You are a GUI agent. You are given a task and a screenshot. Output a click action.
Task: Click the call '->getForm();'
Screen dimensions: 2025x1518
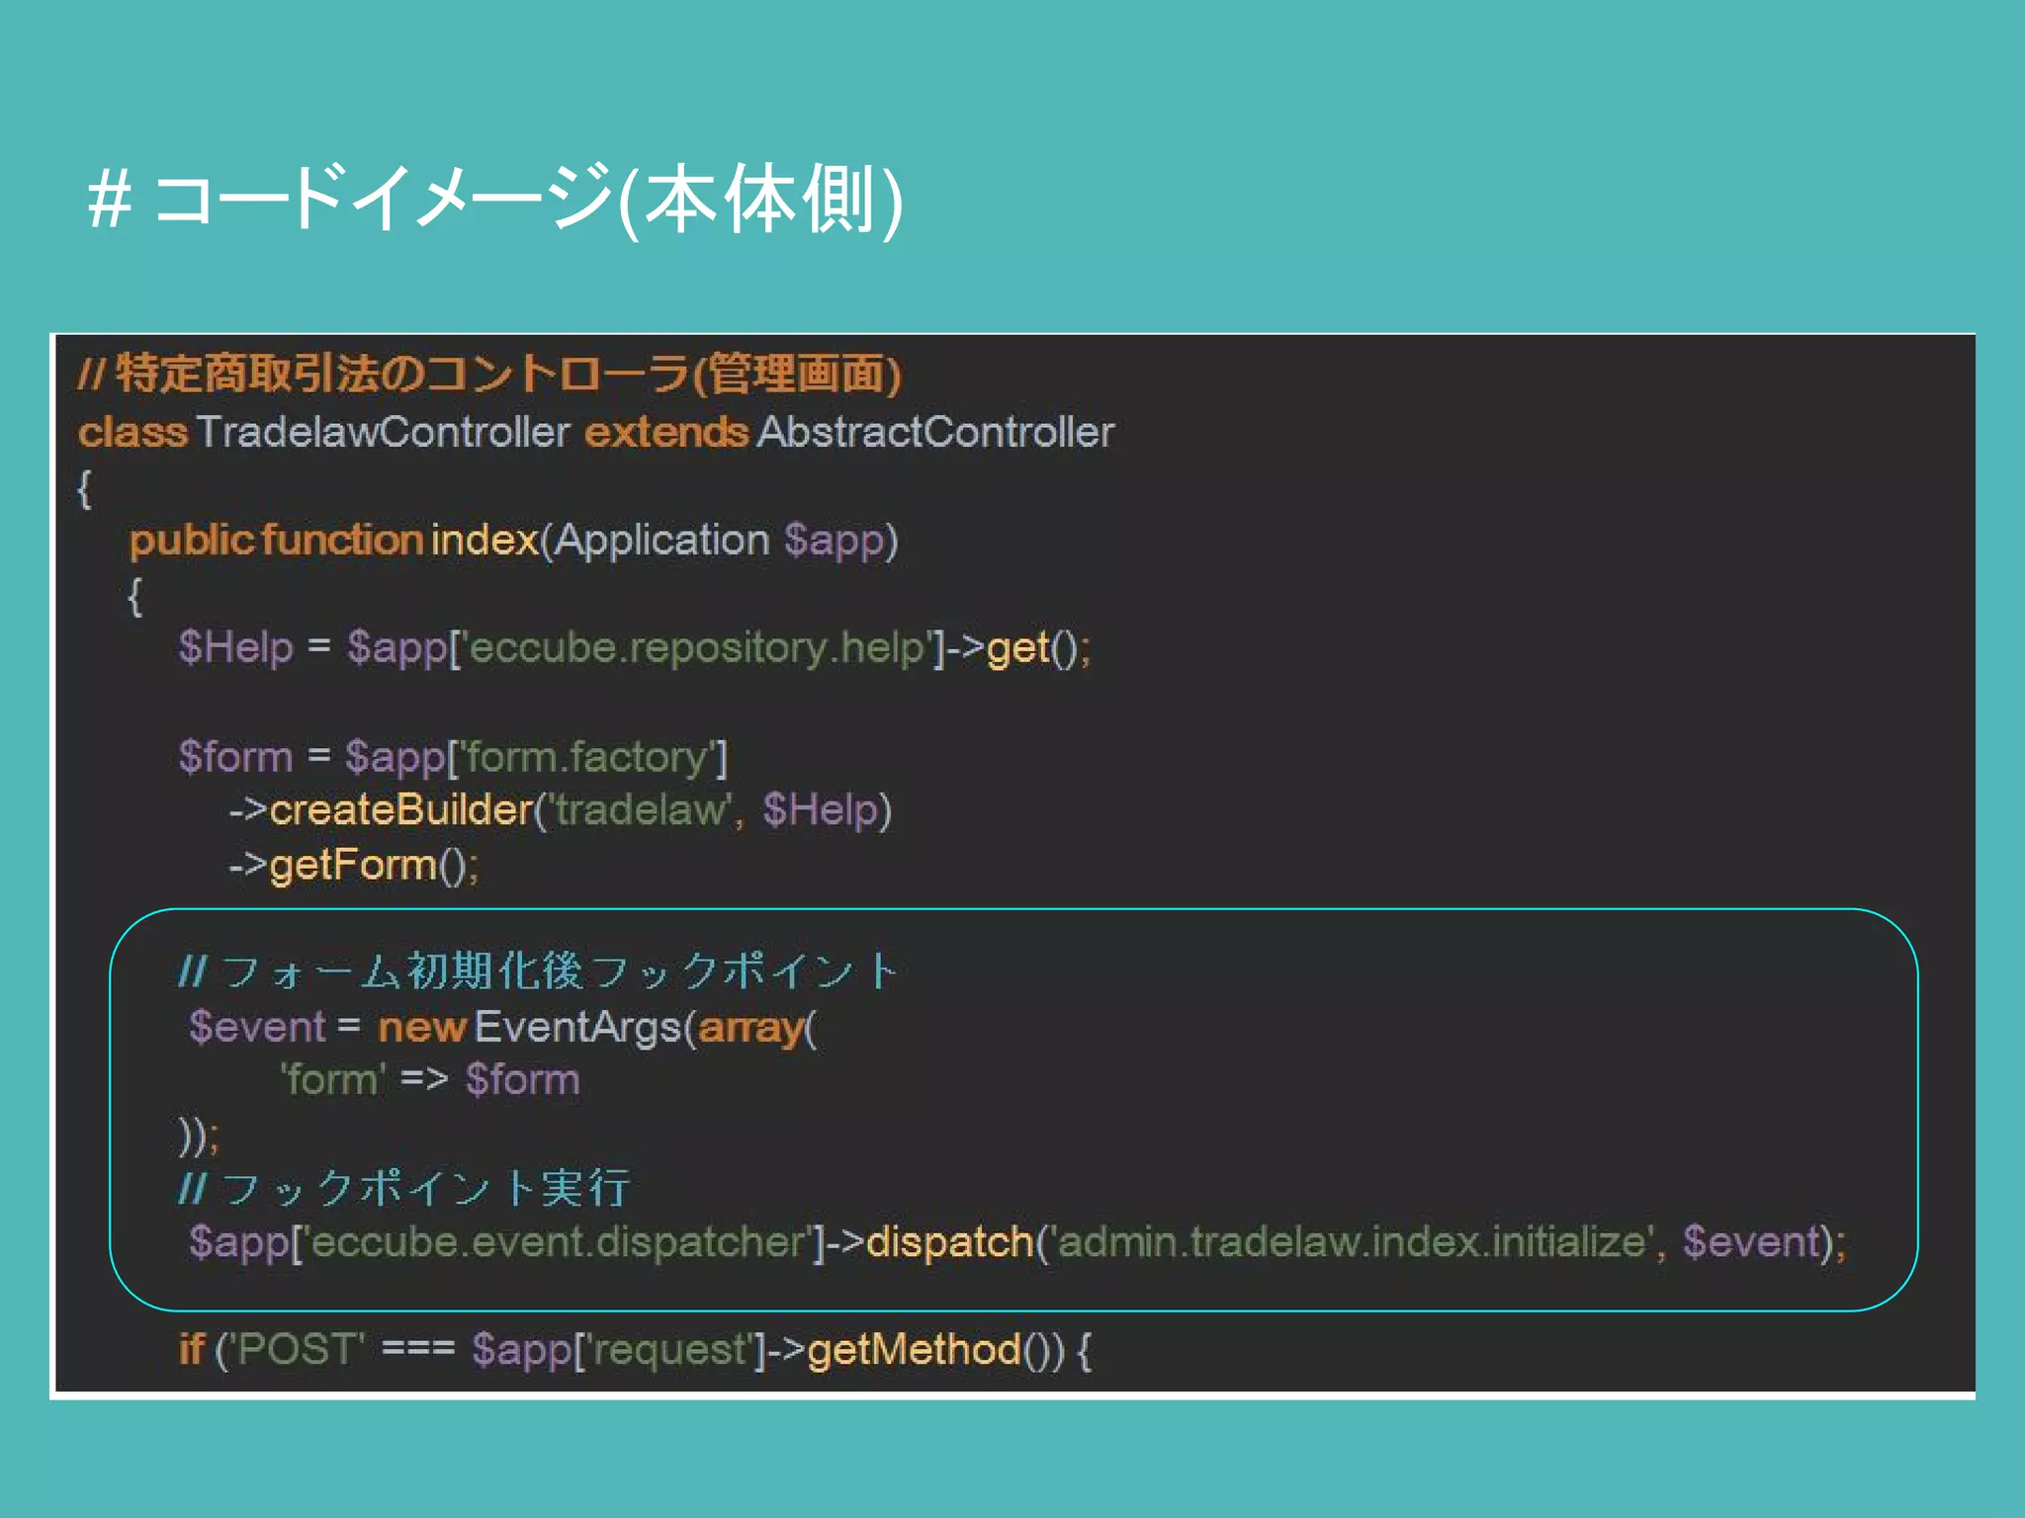click(354, 866)
